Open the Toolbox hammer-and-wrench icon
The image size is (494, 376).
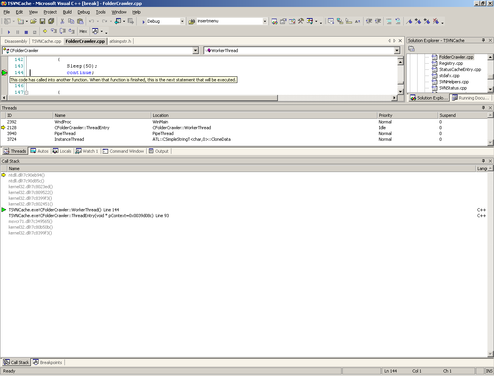coord(301,21)
